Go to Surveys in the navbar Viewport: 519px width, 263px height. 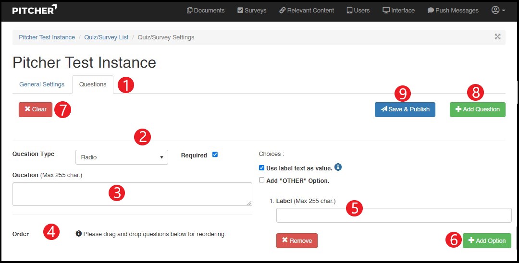[x=252, y=10]
